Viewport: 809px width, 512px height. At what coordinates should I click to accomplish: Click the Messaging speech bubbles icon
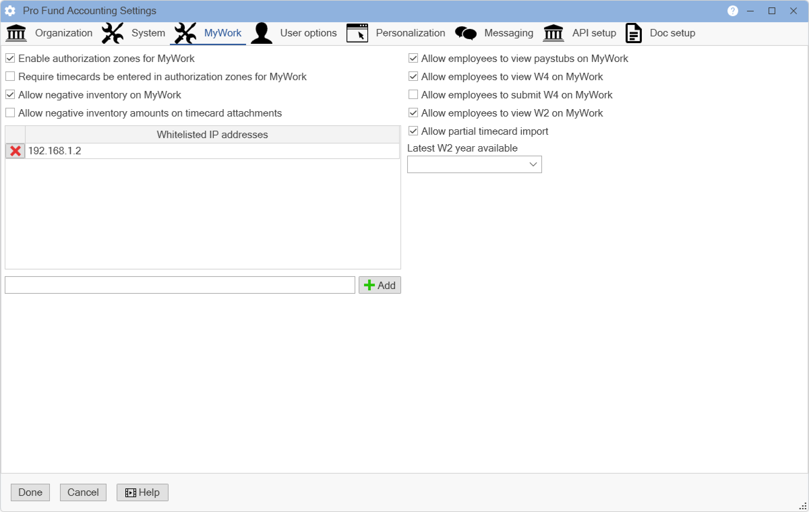pos(466,33)
